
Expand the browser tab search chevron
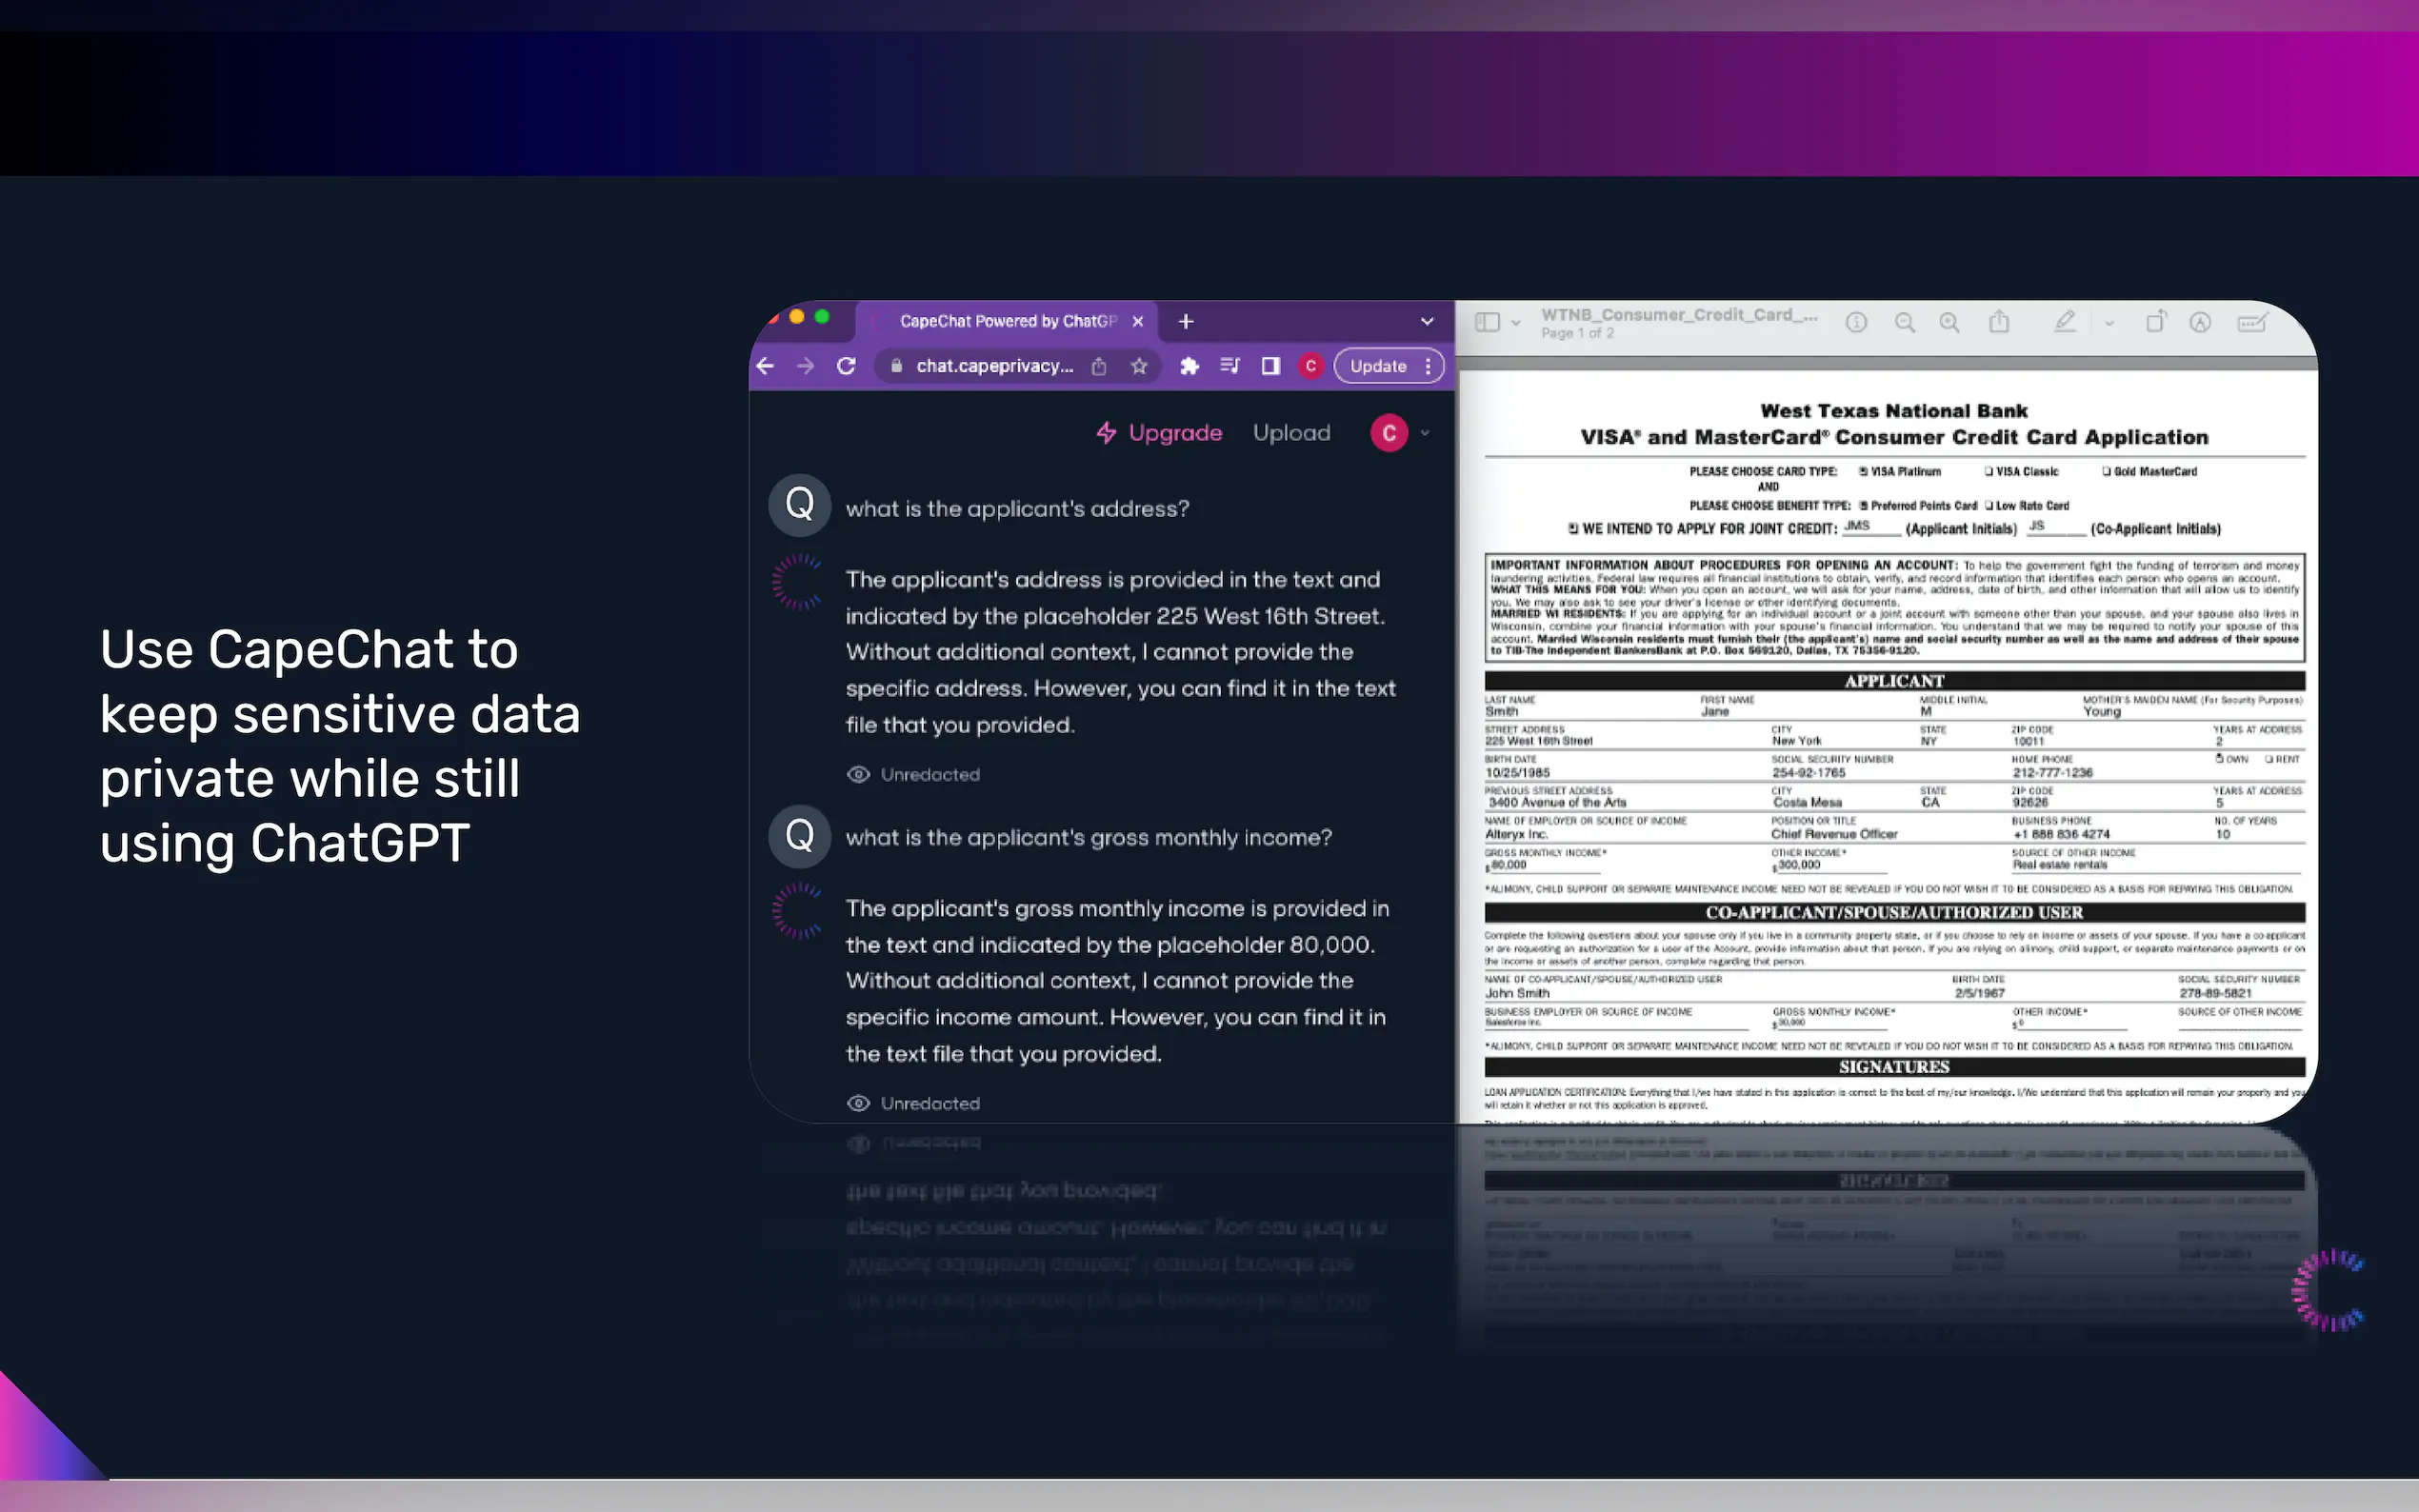[1427, 321]
